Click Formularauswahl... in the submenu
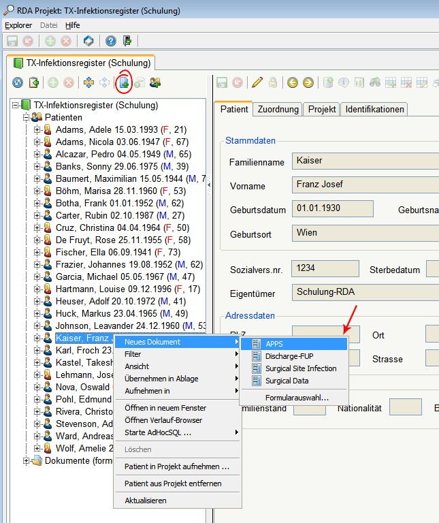This screenshot has height=523, width=439. click(297, 397)
